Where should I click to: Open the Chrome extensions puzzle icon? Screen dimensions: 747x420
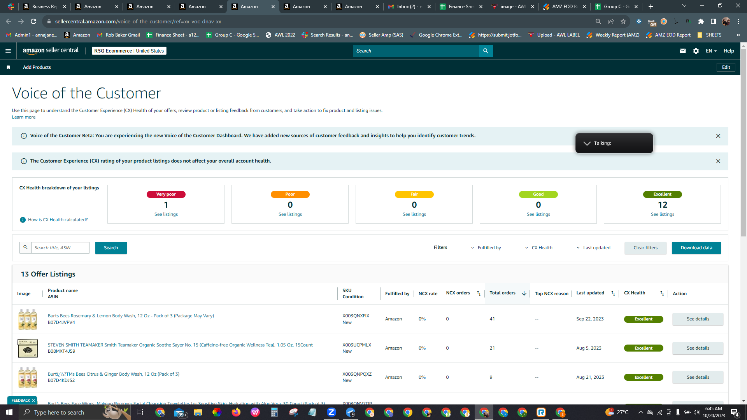[x=701, y=22]
